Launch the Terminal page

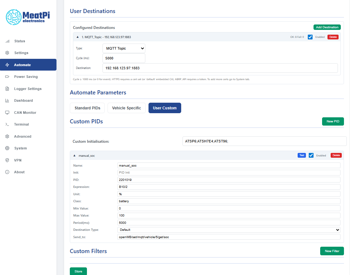pyautogui.click(x=21, y=124)
